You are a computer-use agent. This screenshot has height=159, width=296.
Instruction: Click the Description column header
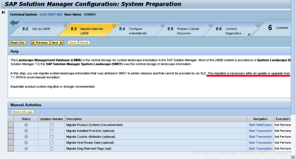coord(156,119)
